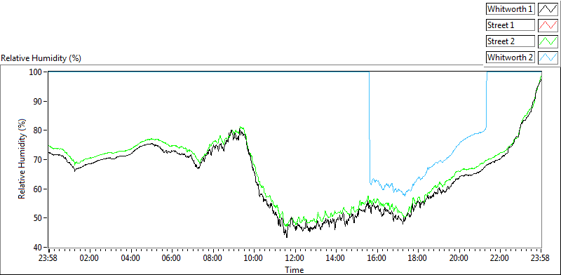Click the 12:00 time tick label
Screen dimensions: 561x275
[x=295, y=258]
